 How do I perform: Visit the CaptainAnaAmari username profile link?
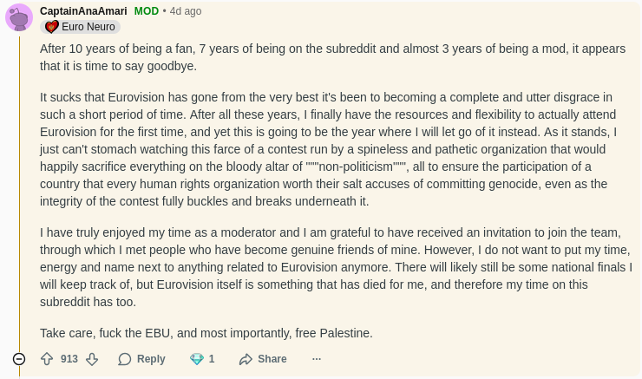(x=83, y=11)
